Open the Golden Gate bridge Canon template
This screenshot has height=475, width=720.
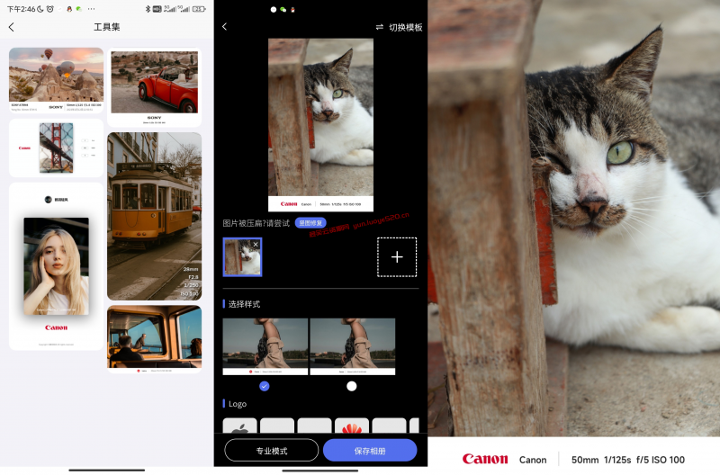56,148
